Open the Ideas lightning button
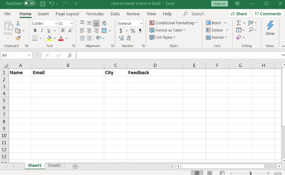 [270, 28]
